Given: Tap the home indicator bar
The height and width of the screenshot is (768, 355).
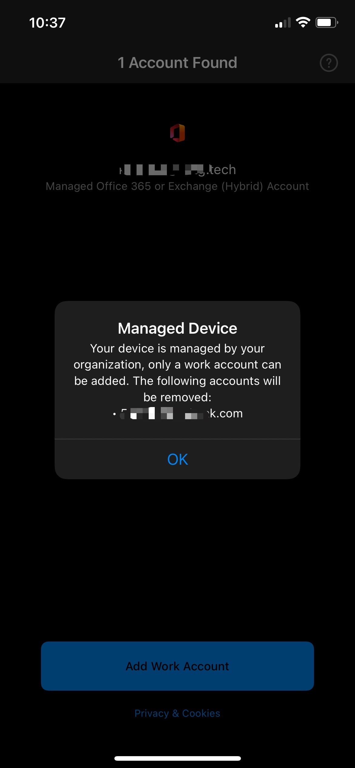Looking at the screenshot, I should point(177,758).
